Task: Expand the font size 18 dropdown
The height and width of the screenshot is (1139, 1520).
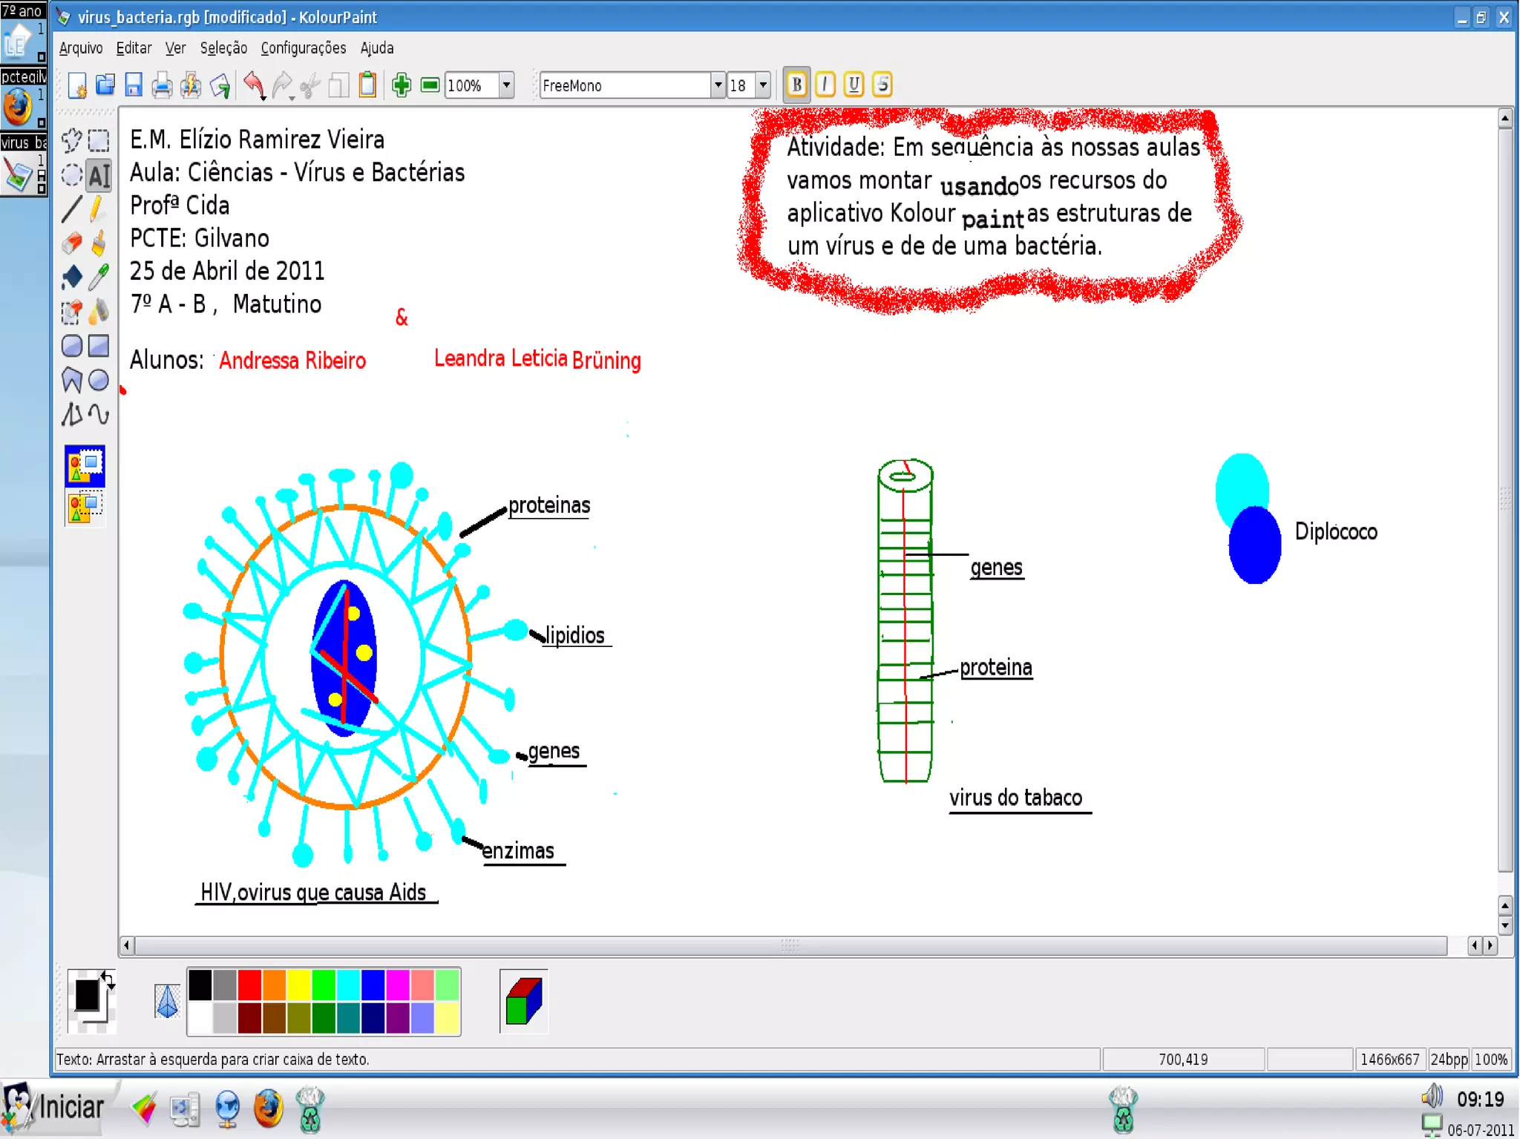Action: 763,85
